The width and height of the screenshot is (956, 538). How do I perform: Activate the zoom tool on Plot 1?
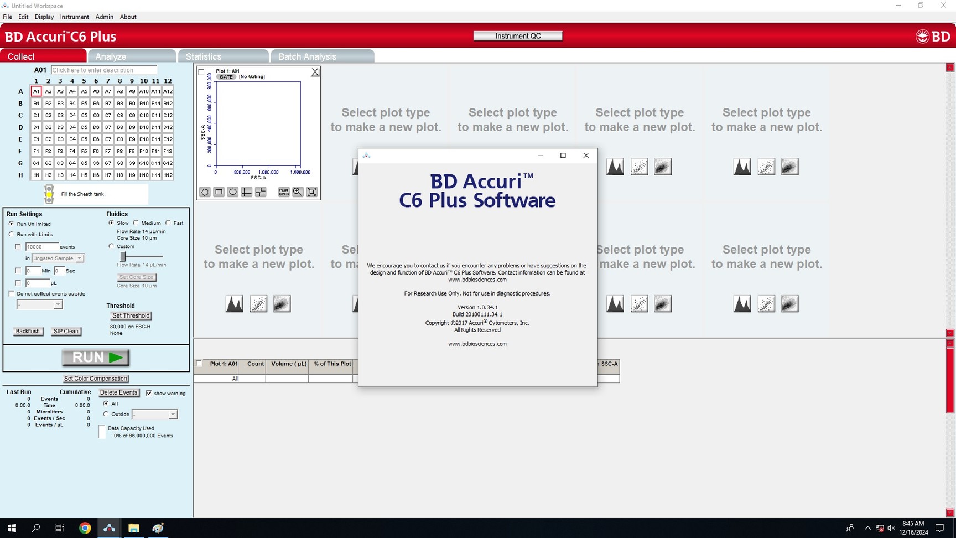297,192
